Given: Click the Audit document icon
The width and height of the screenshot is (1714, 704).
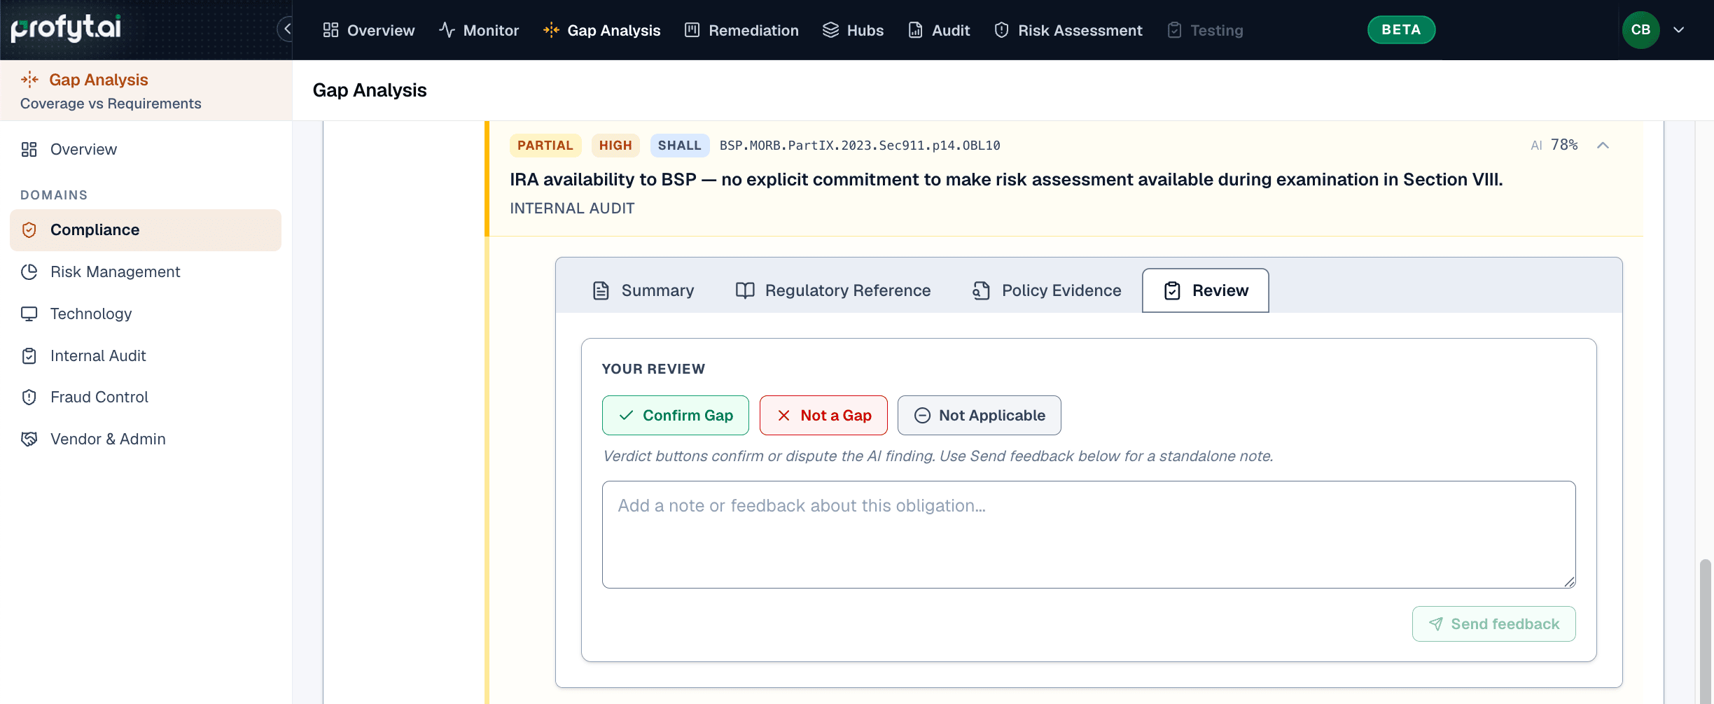Looking at the screenshot, I should coord(915,30).
